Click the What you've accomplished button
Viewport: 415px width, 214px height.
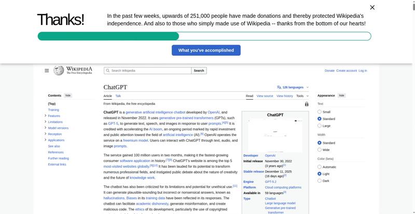coord(206,50)
